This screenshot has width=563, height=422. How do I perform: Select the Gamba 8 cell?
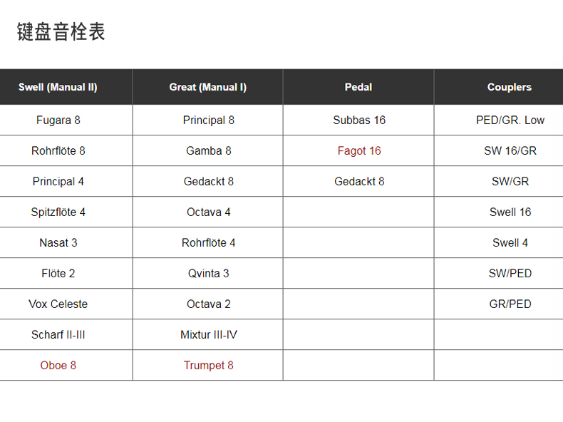click(209, 151)
